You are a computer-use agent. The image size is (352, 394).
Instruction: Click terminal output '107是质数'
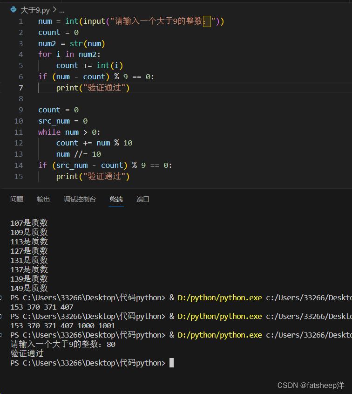pyautogui.click(x=29, y=223)
